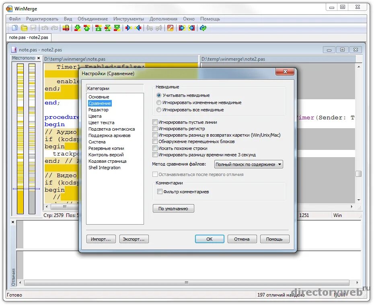Toggle ignore carriage return differences checkbox

155,135
